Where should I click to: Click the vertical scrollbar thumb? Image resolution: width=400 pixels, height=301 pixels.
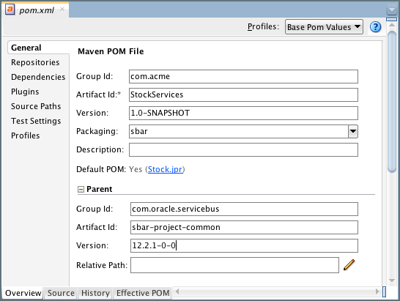(392, 102)
